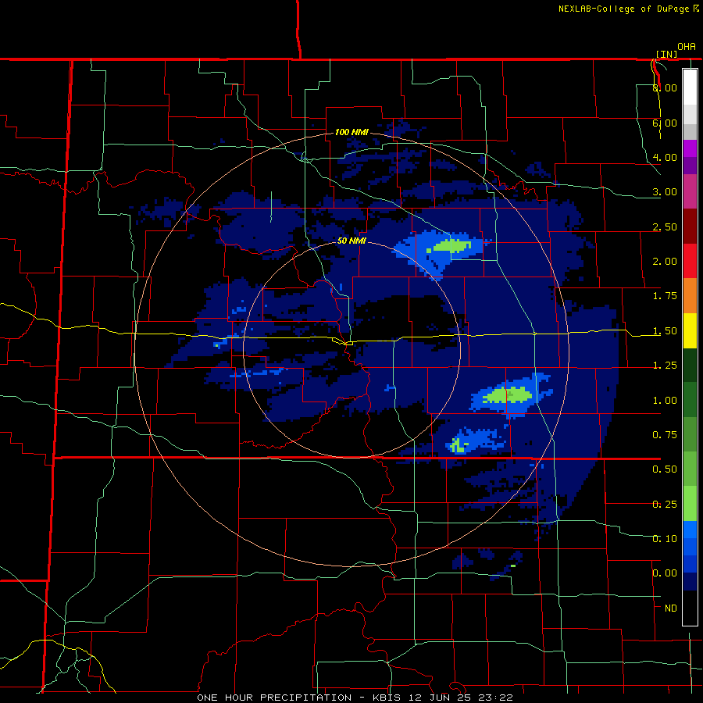Select the orange swatch in the color scale

coord(690,296)
